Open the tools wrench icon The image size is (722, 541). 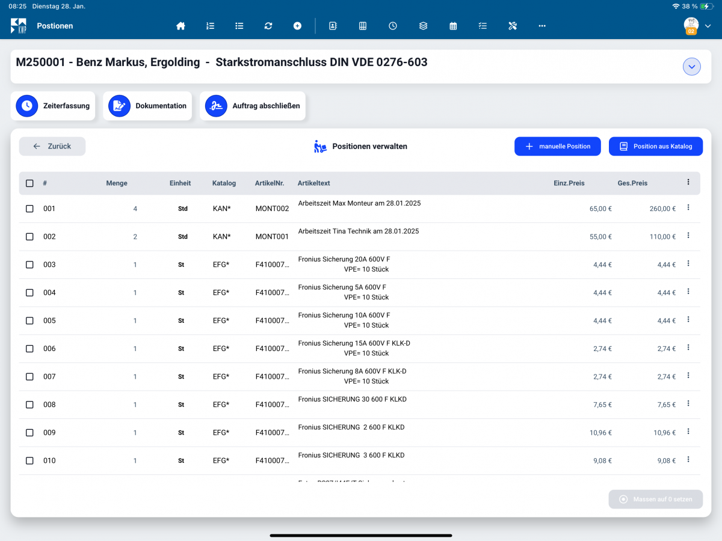513,26
